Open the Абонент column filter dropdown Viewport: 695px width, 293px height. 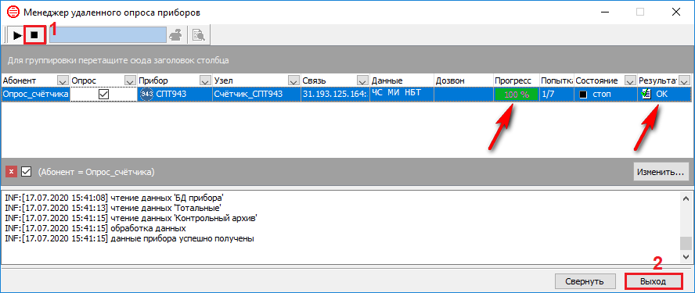pos(63,80)
